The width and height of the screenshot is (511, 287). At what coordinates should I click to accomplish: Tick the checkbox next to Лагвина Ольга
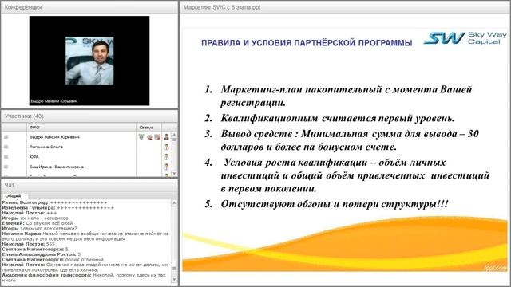(6, 147)
